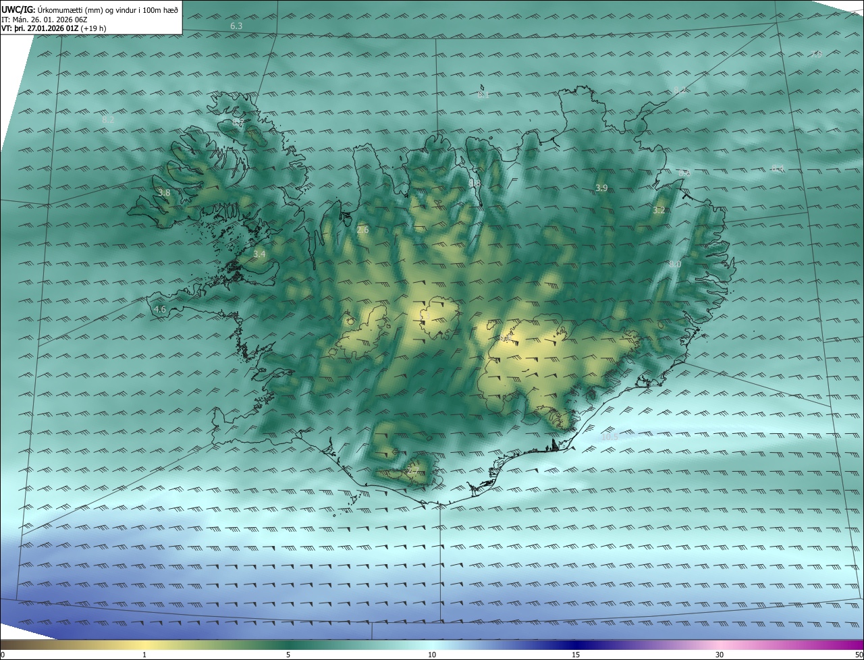The width and height of the screenshot is (864, 660).
Task: Click the 3.9 value label on the map
Action: pos(602,188)
